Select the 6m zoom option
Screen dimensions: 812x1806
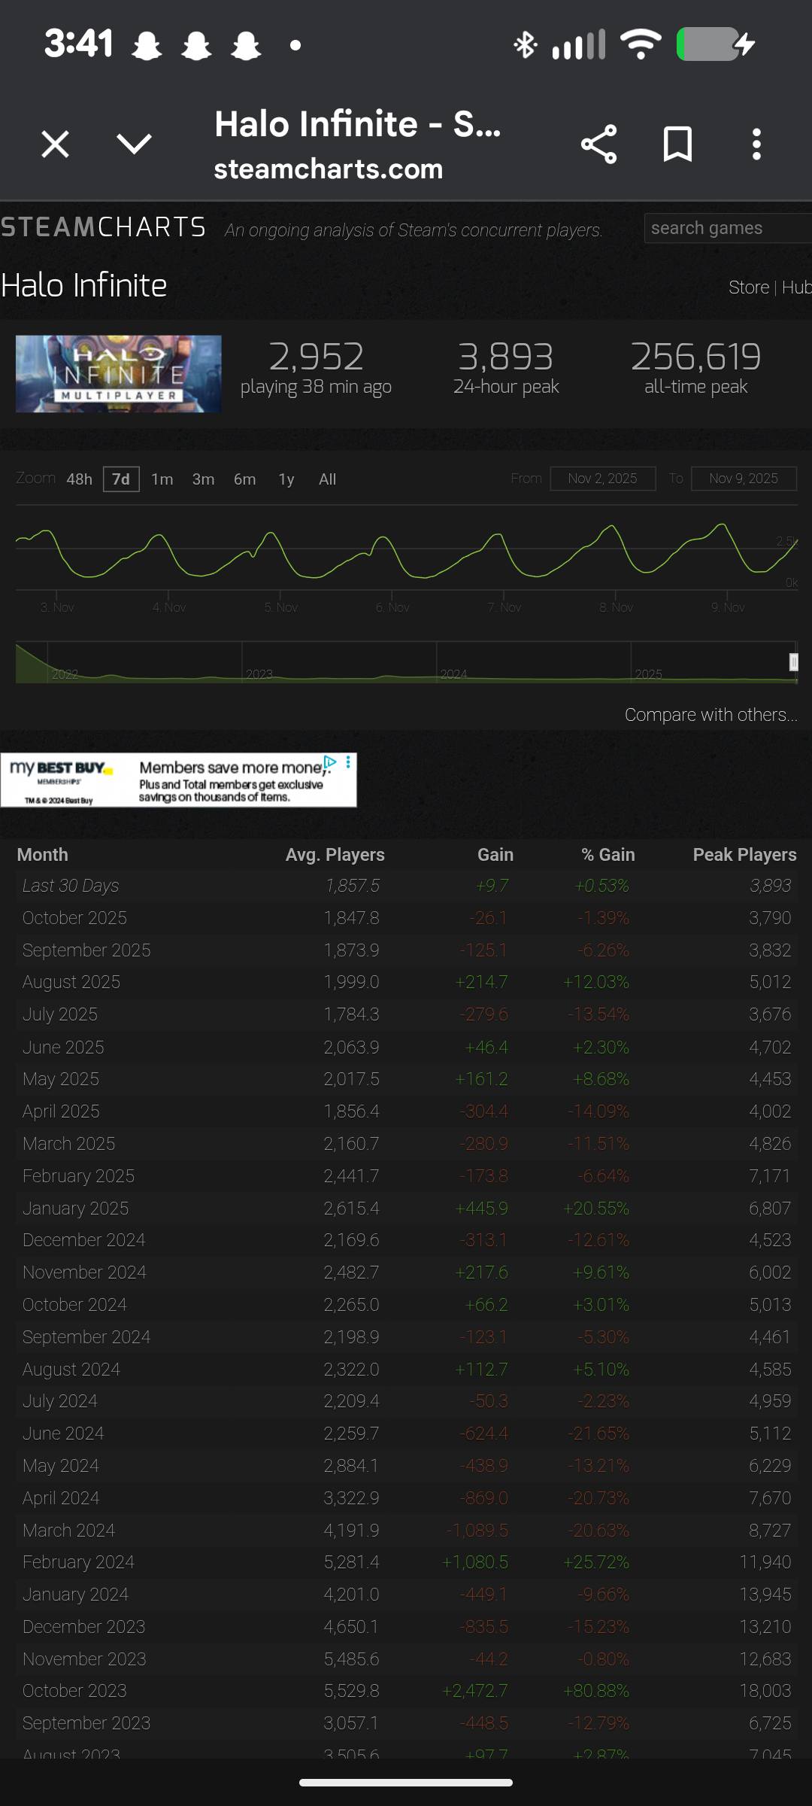click(x=244, y=479)
